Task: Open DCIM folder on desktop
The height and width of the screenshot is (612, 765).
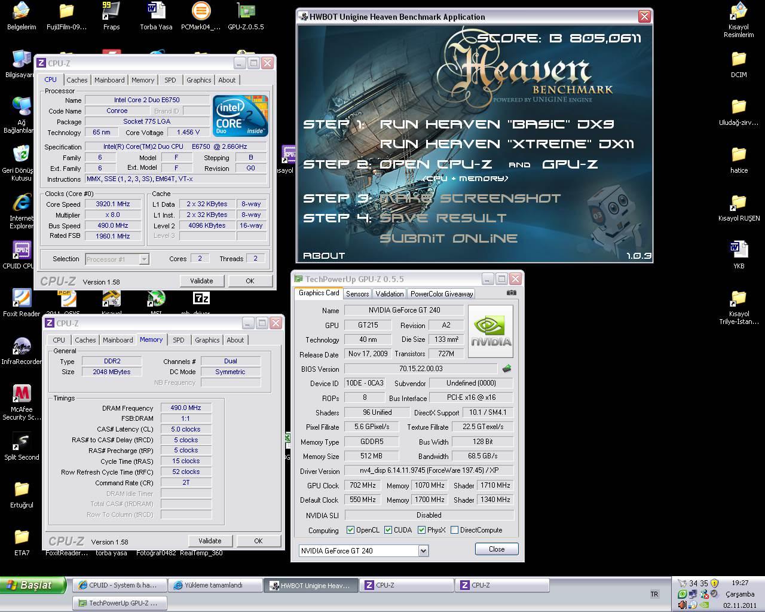Action: tap(739, 64)
